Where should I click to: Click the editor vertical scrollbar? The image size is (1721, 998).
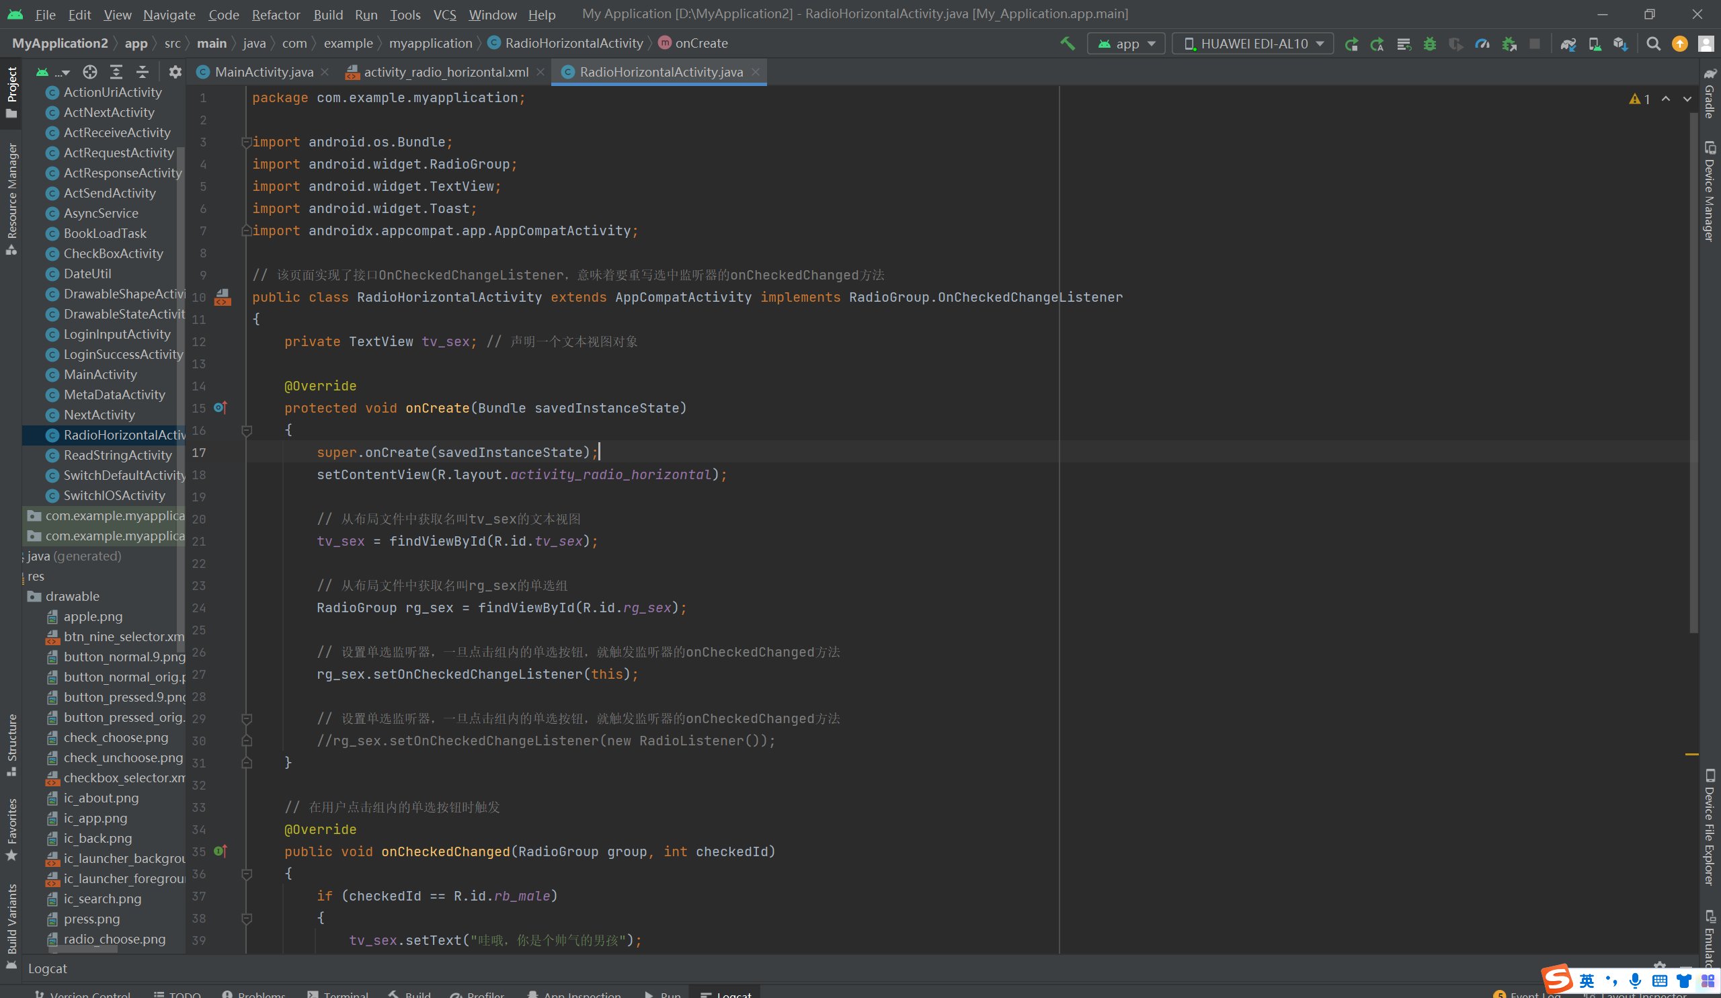click(x=1693, y=373)
